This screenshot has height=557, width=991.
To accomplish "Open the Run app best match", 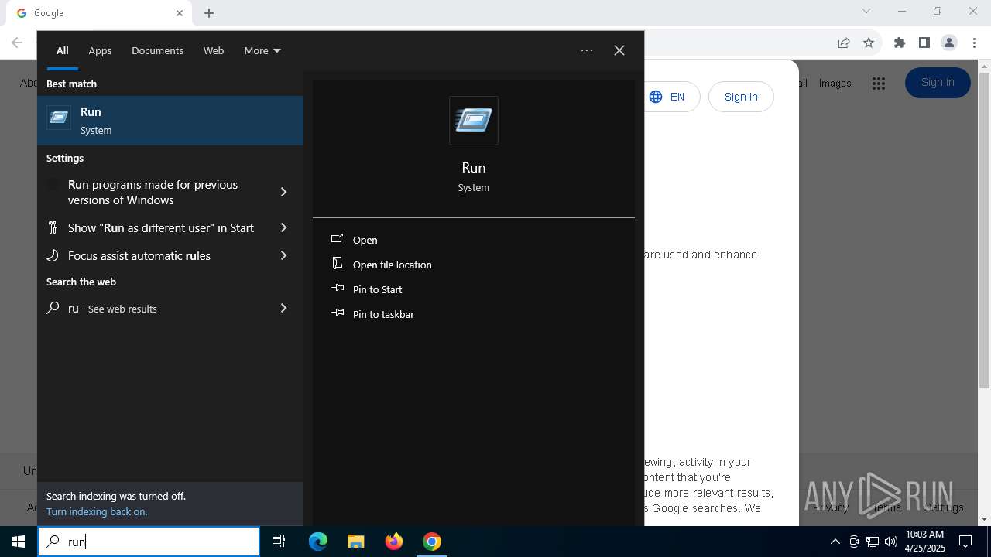I will tap(170, 121).
